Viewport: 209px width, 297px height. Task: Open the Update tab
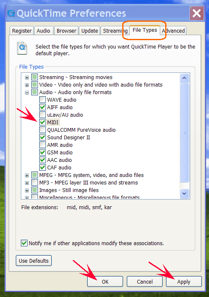pyautogui.click(x=90, y=31)
